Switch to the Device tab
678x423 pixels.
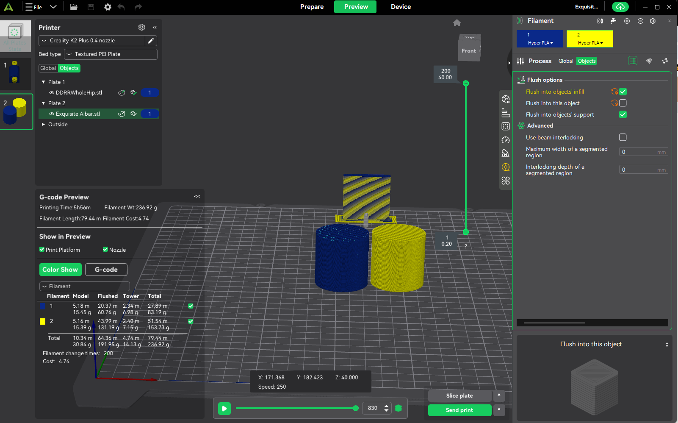tap(401, 7)
